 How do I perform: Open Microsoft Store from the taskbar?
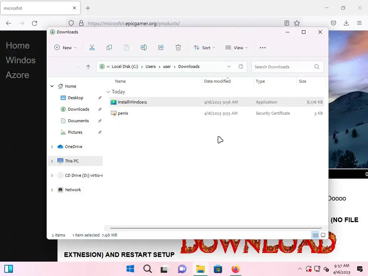(218, 269)
